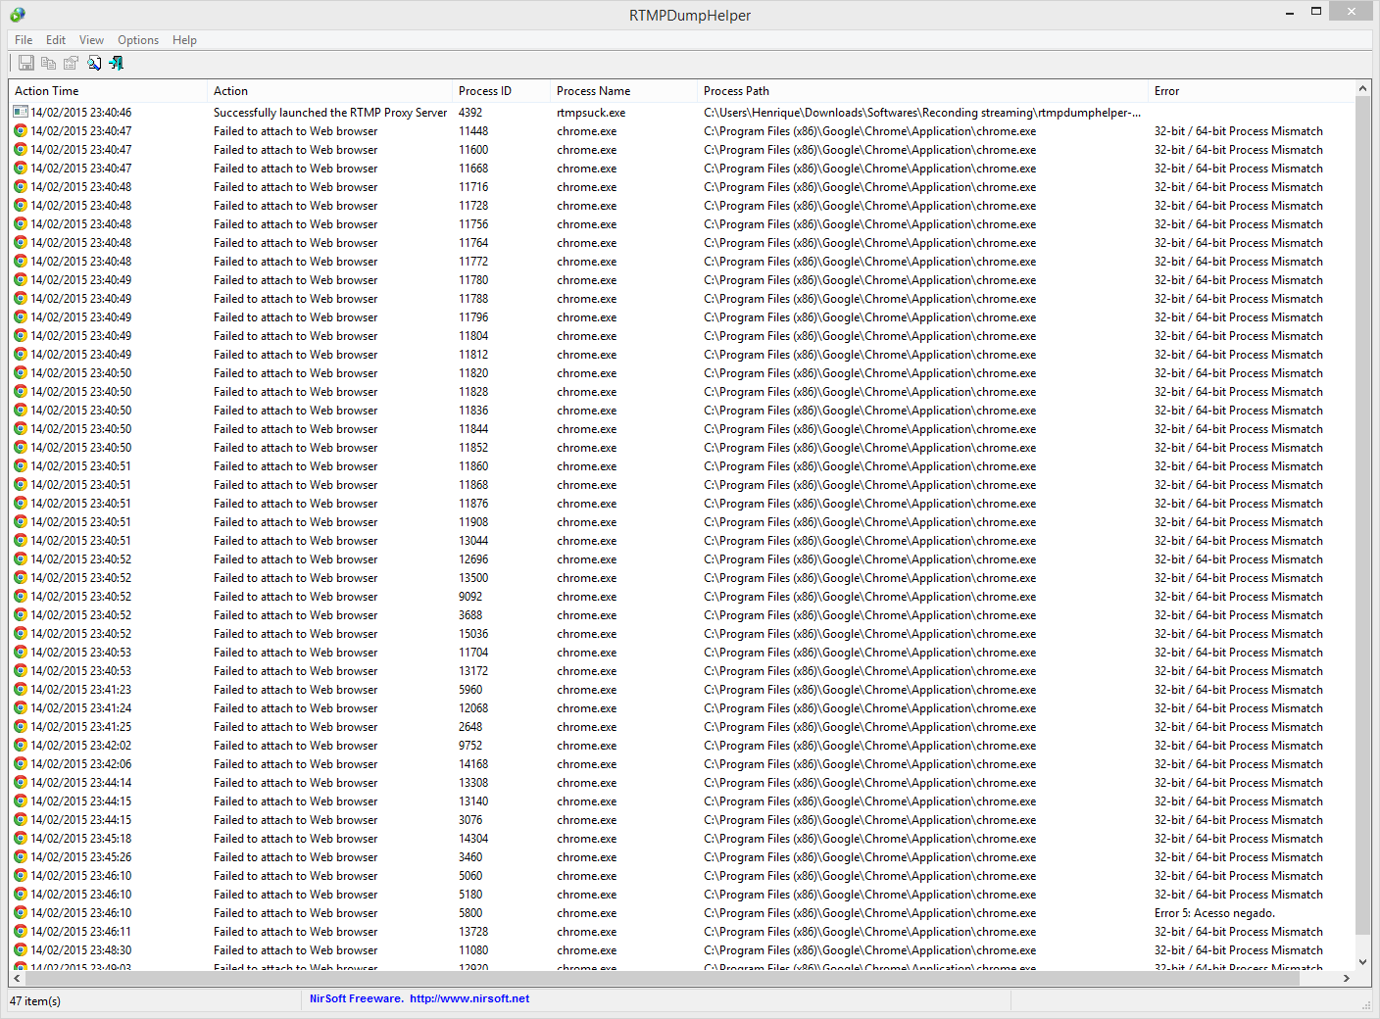Click Chrome icon for process 3688 row

tap(21, 615)
